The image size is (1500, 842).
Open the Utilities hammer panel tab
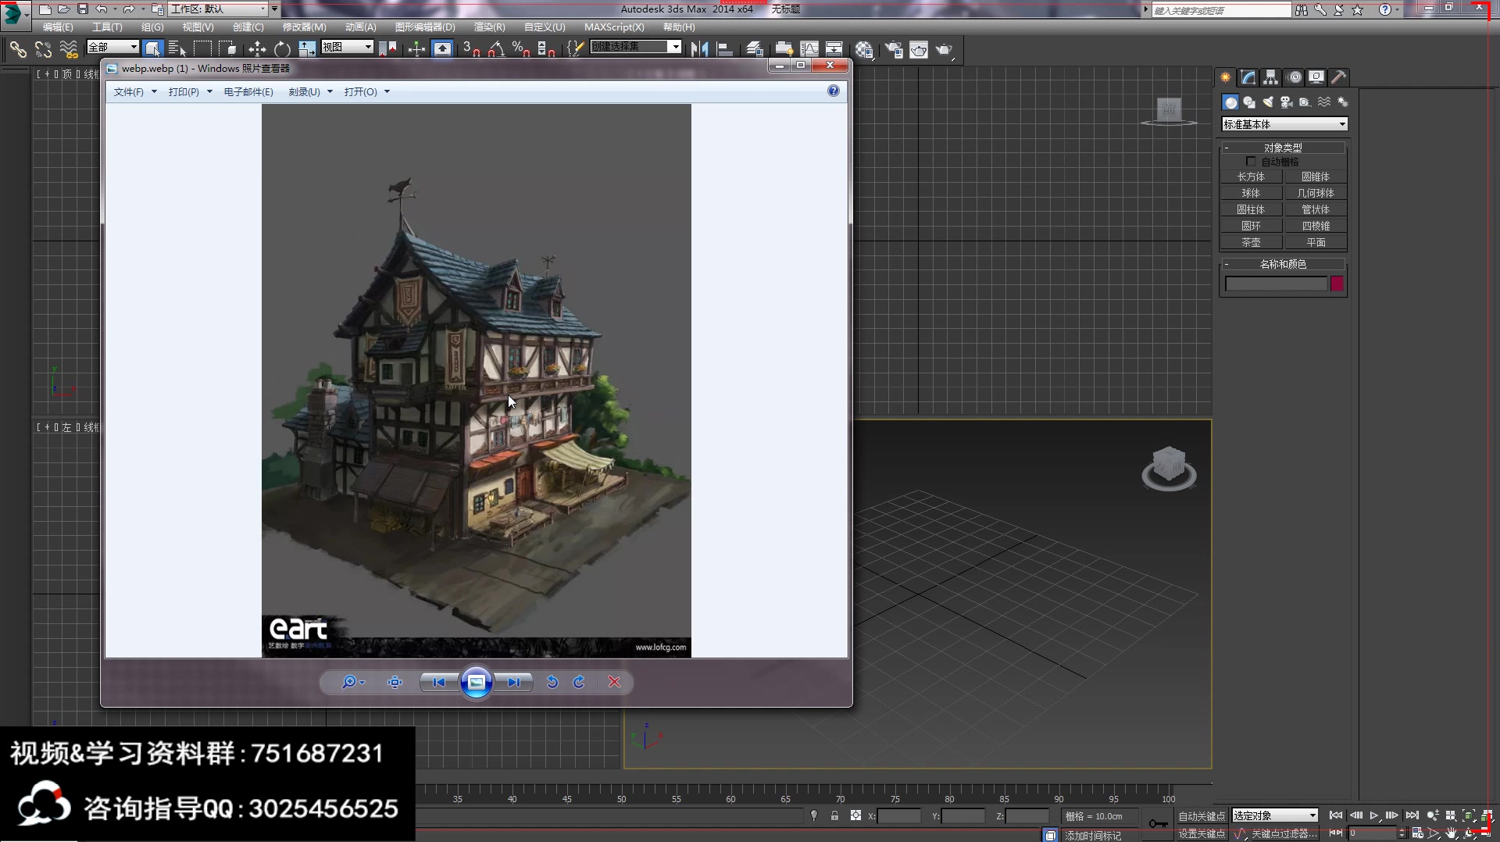pos(1338,77)
